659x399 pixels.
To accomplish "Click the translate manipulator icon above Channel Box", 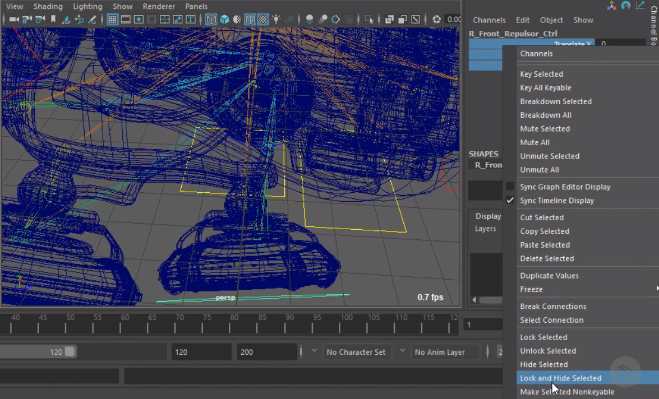I will [x=611, y=6].
